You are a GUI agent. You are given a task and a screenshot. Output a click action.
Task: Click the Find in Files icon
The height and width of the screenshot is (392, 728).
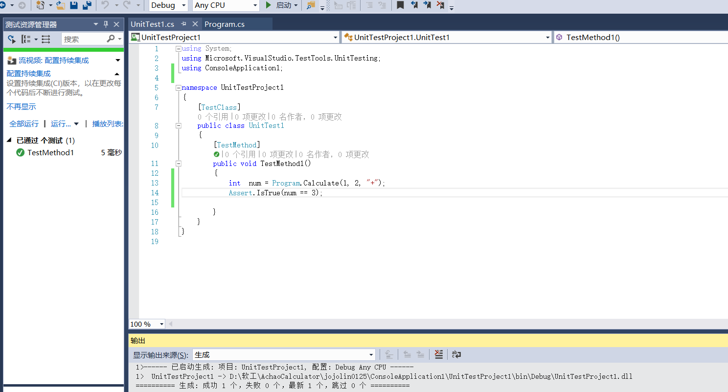coord(311,5)
